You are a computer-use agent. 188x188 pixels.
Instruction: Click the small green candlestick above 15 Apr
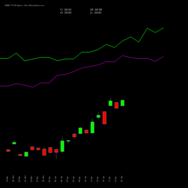point(99,116)
